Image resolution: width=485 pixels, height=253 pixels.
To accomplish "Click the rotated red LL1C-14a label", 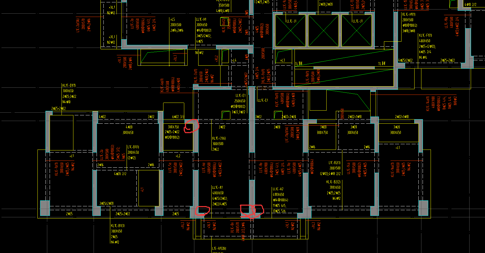I will 349,168.
